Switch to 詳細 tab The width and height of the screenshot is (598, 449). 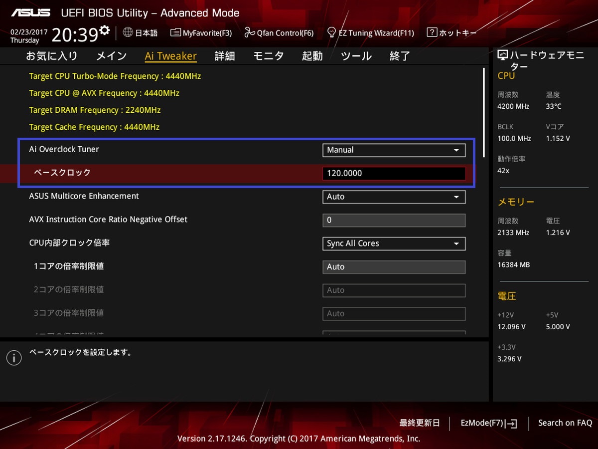pos(225,56)
